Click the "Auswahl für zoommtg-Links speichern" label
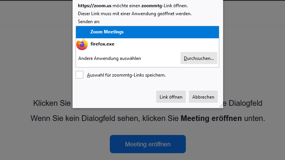 tap(126, 75)
